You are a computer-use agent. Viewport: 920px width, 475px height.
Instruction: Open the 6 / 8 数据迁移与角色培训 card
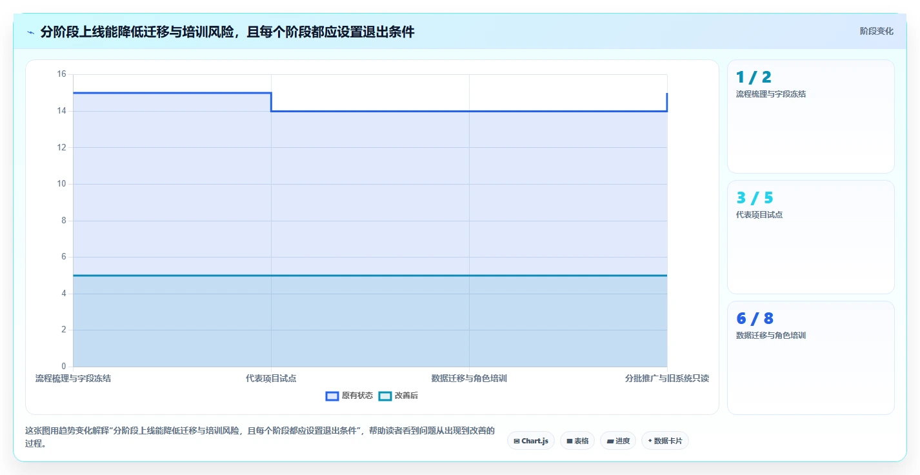pos(811,358)
